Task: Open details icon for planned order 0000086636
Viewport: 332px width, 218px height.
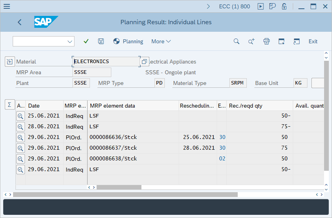Action: [20, 137]
